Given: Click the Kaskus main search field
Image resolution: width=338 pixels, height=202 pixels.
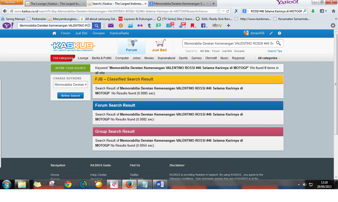Looking at the screenshot, I should click(x=229, y=43).
